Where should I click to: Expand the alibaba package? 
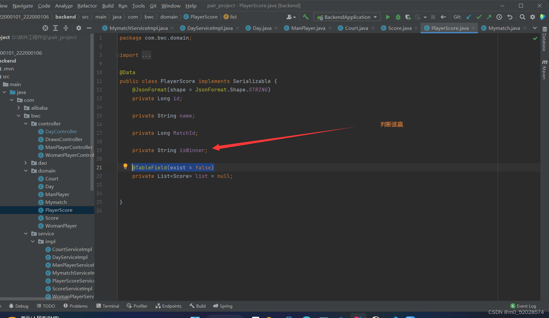point(19,108)
